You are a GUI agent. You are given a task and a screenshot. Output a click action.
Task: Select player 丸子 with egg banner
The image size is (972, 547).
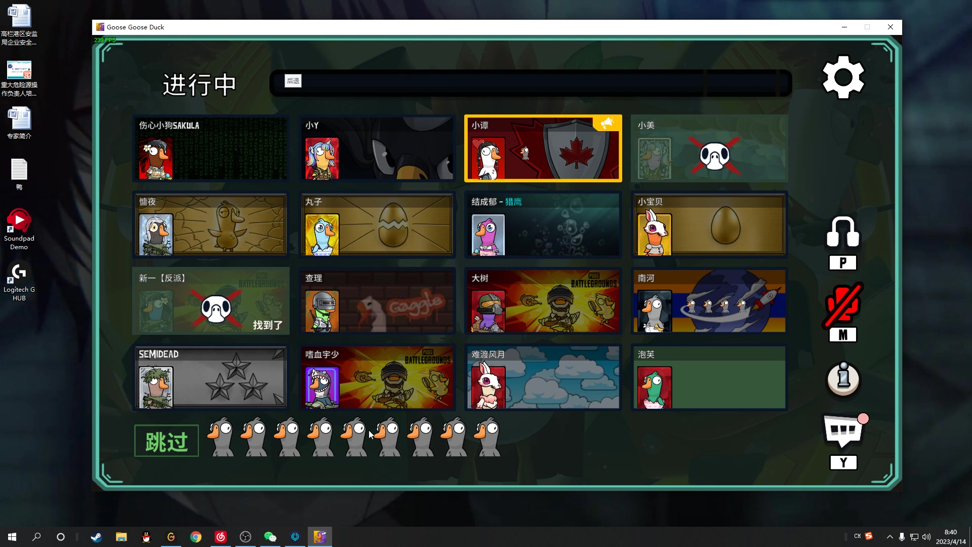(377, 225)
